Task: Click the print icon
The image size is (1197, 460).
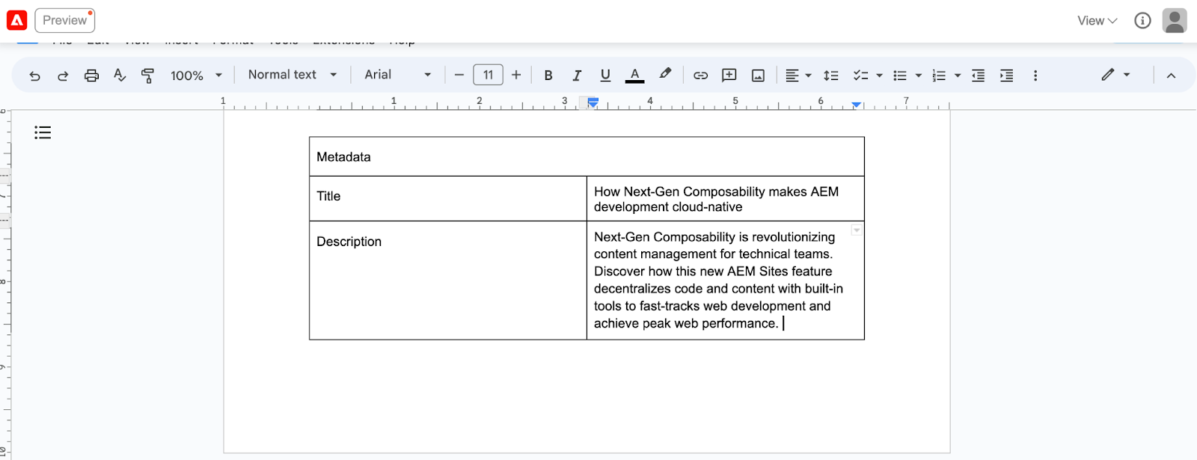Action: click(x=91, y=76)
